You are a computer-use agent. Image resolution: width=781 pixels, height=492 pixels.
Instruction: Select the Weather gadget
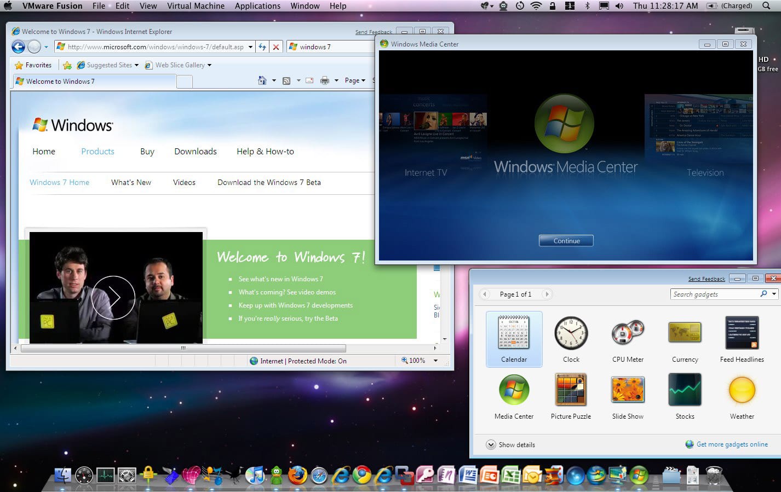[742, 397]
